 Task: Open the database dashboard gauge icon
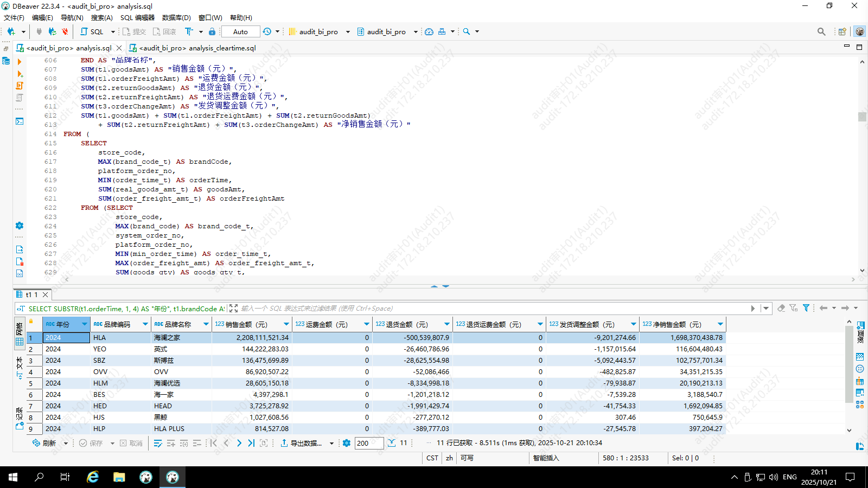point(429,31)
